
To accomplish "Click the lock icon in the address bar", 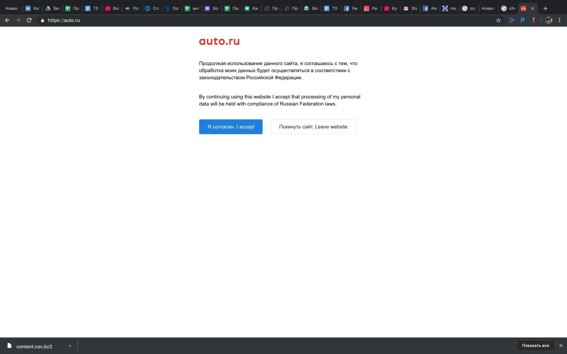I will click(x=43, y=20).
